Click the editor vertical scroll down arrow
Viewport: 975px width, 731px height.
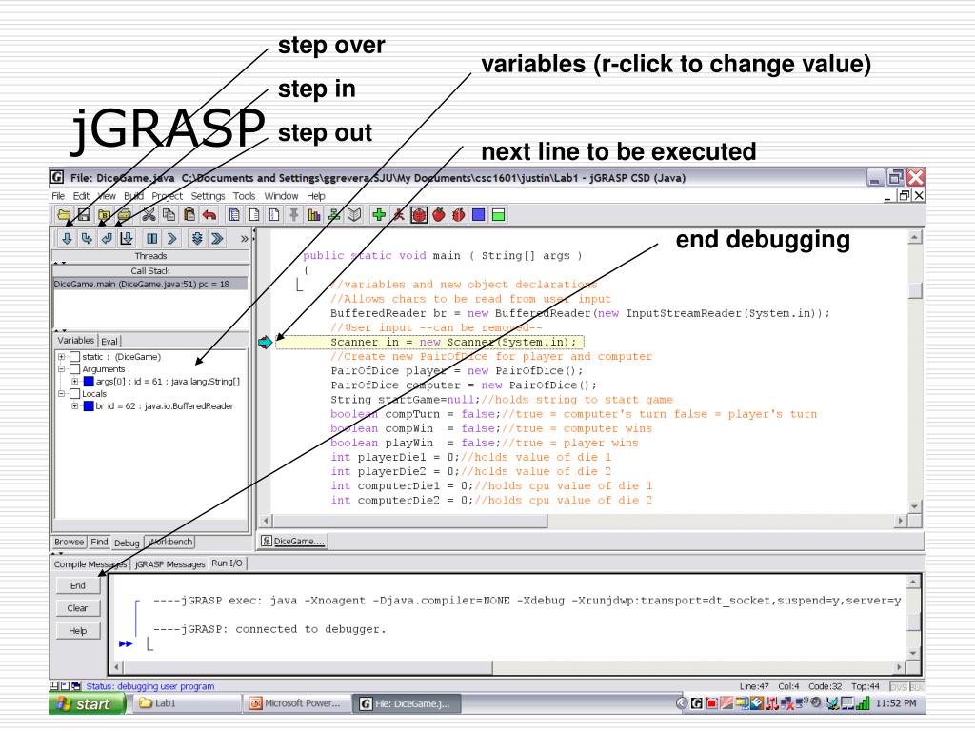[x=915, y=506]
